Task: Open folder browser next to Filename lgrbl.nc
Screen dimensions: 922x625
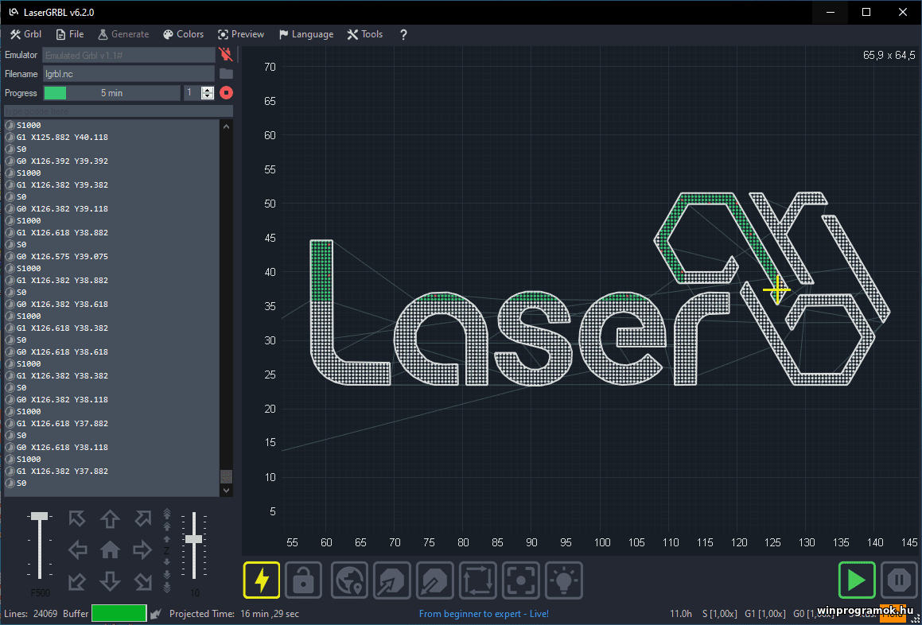Action: pos(225,73)
